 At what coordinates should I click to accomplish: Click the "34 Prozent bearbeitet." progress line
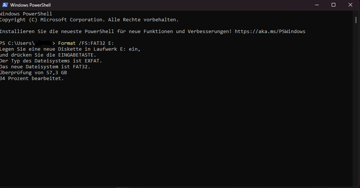click(x=32, y=79)
